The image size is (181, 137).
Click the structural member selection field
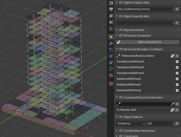coord(143,104)
